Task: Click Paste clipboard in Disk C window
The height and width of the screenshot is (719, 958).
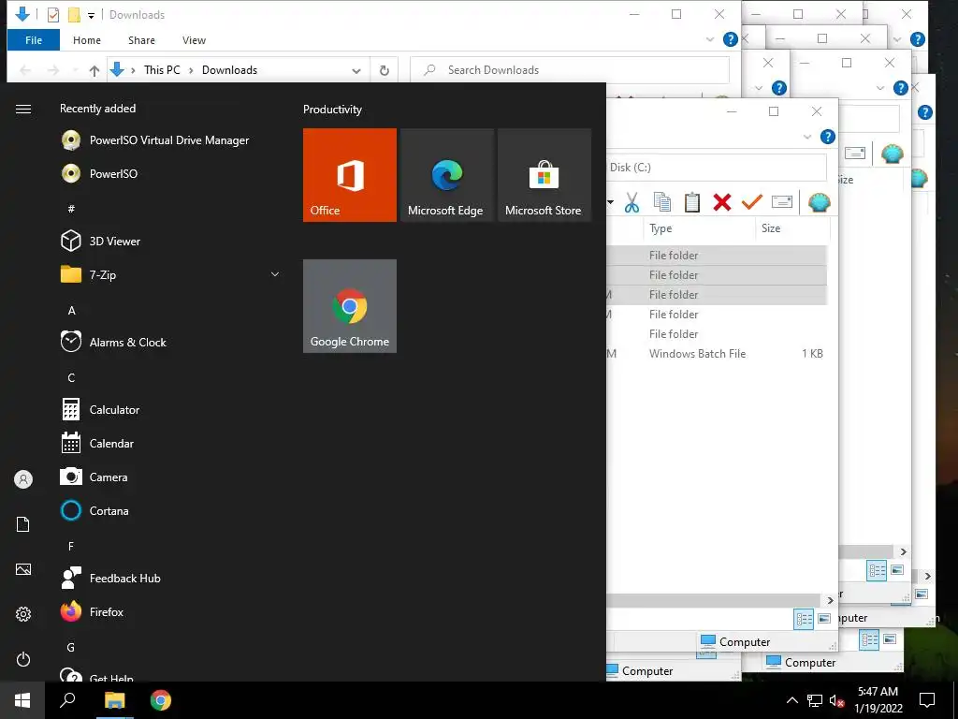Action: pyautogui.click(x=691, y=202)
